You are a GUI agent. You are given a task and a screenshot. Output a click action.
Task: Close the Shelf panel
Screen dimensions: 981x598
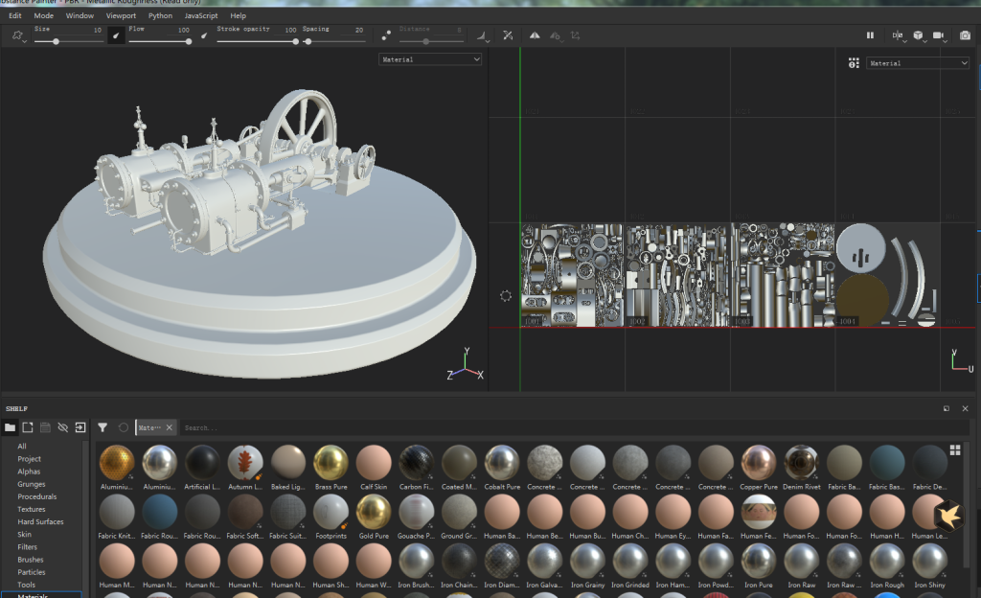coord(966,408)
